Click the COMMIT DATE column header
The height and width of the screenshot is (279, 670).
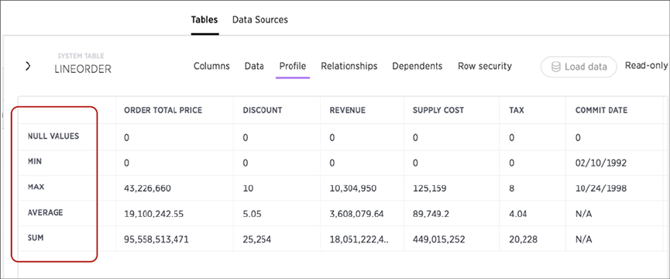tap(601, 110)
